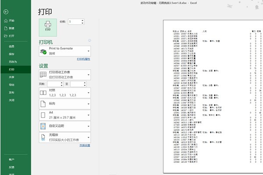
Task: Select the Info (信息) menu item
Action: click(x=16, y=46)
